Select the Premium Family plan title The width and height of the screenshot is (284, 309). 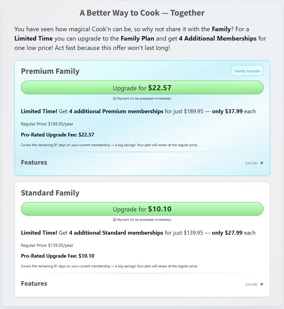tap(50, 71)
